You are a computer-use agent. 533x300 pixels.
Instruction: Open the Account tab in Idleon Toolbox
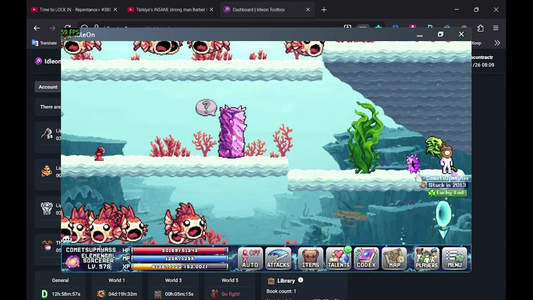(48, 87)
